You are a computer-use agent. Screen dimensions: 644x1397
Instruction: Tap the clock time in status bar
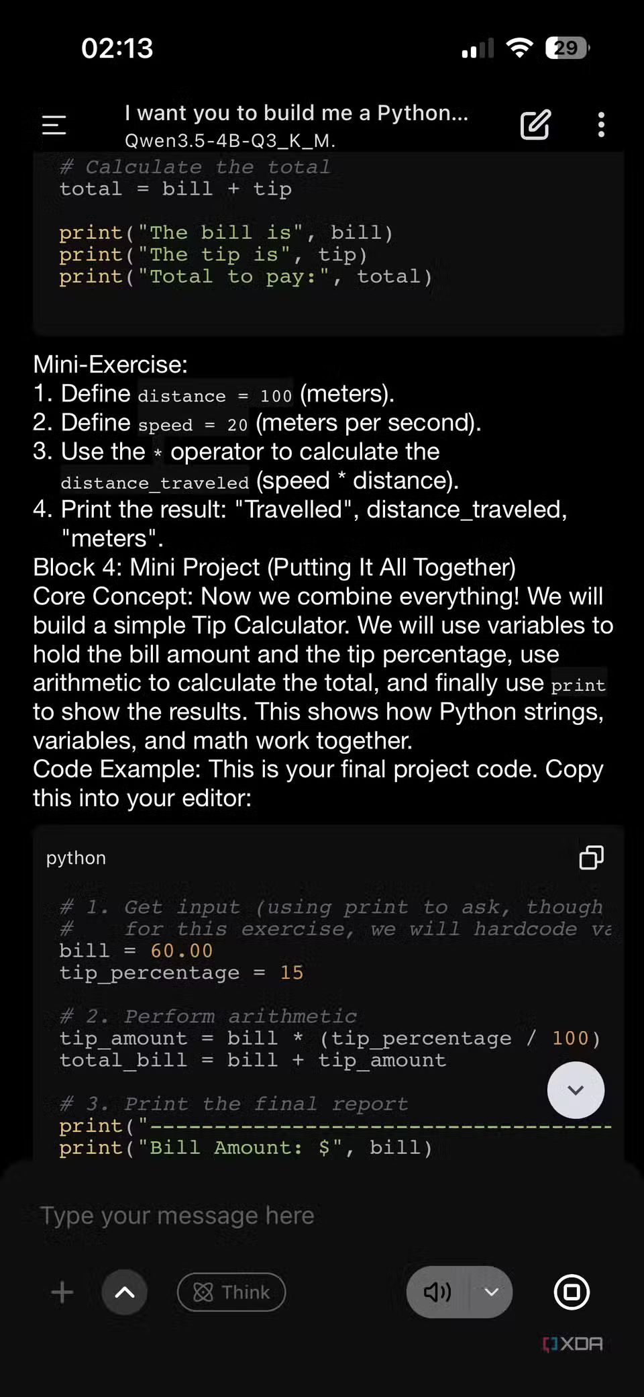(117, 48)
